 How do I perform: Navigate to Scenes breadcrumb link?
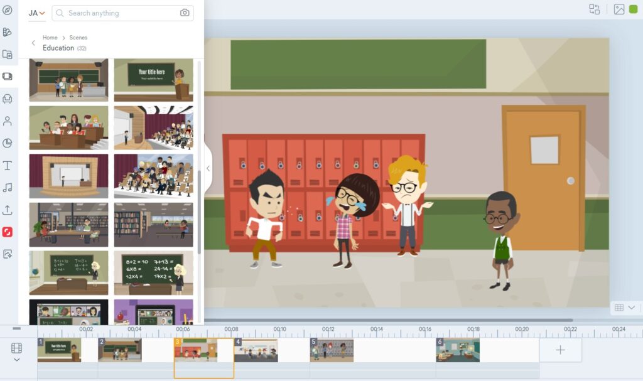[78, 38]
